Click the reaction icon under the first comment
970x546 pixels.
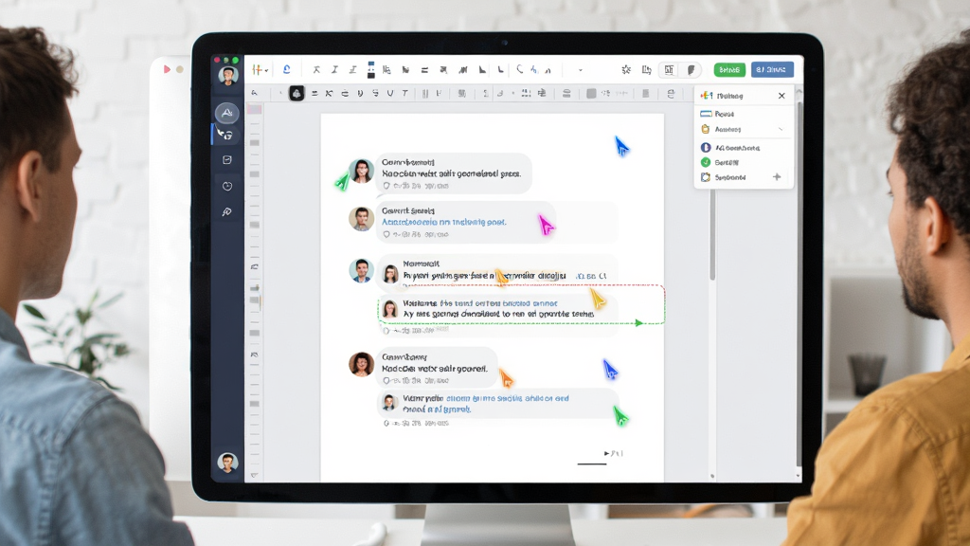386,186
